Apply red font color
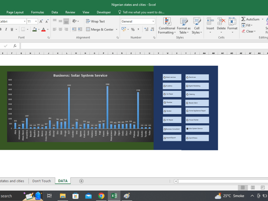The height and width of the screenshot is (201, 268). click(44, 29)
